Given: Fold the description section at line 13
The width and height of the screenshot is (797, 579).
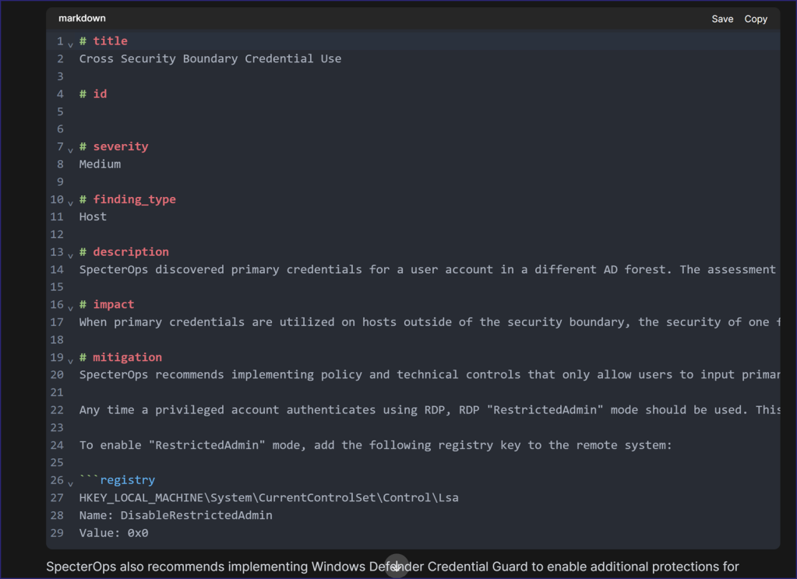Looking at the screenshot, I should point(70,254).
